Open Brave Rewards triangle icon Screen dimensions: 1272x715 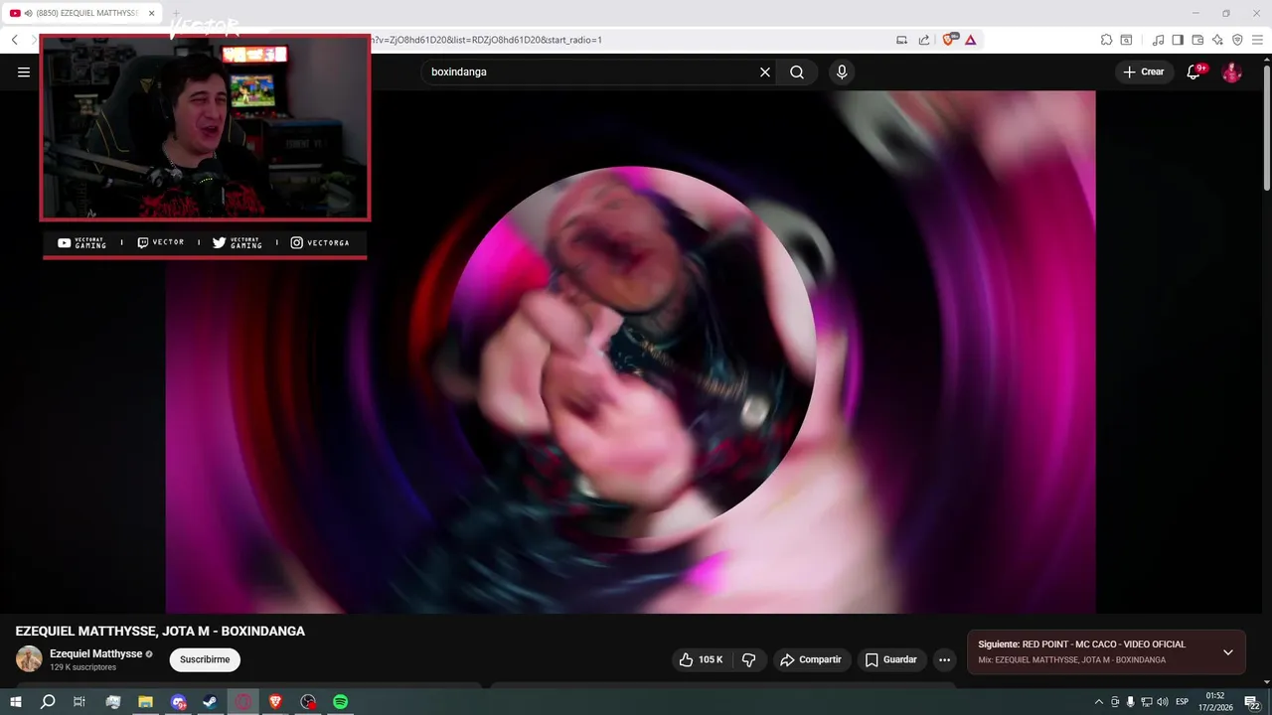(970, 40)
